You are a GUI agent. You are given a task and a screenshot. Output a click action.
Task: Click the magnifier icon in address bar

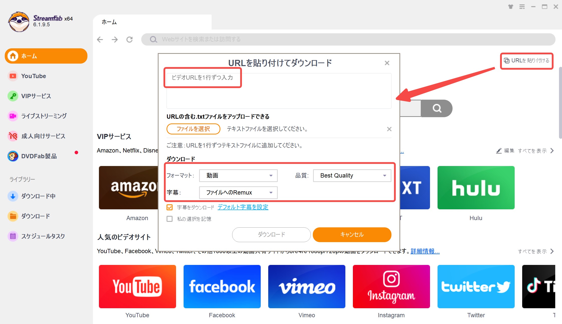pos(153,39)
